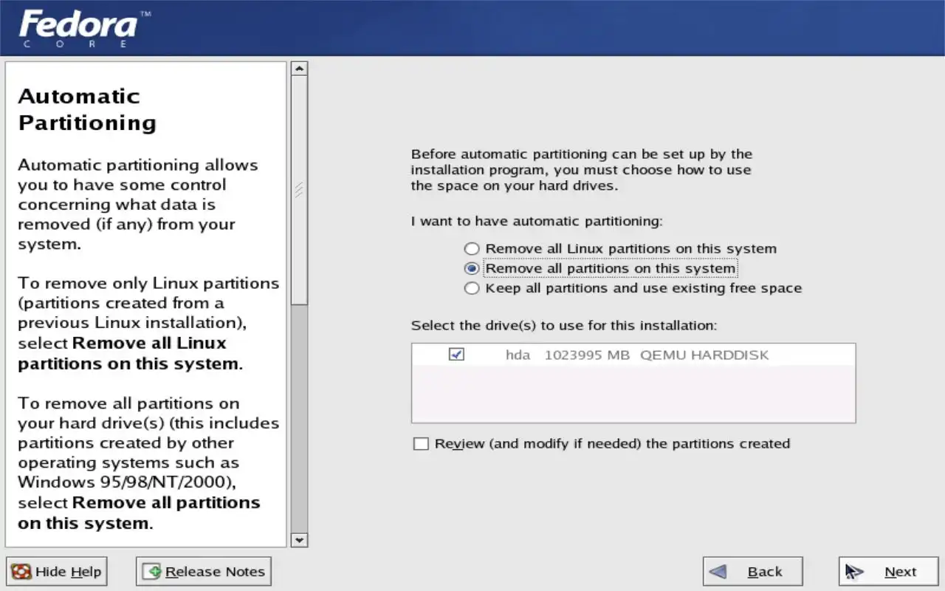Enable Review and modify partitions checkbox
Screen dimensions: 945x591
tap(421, 444)
